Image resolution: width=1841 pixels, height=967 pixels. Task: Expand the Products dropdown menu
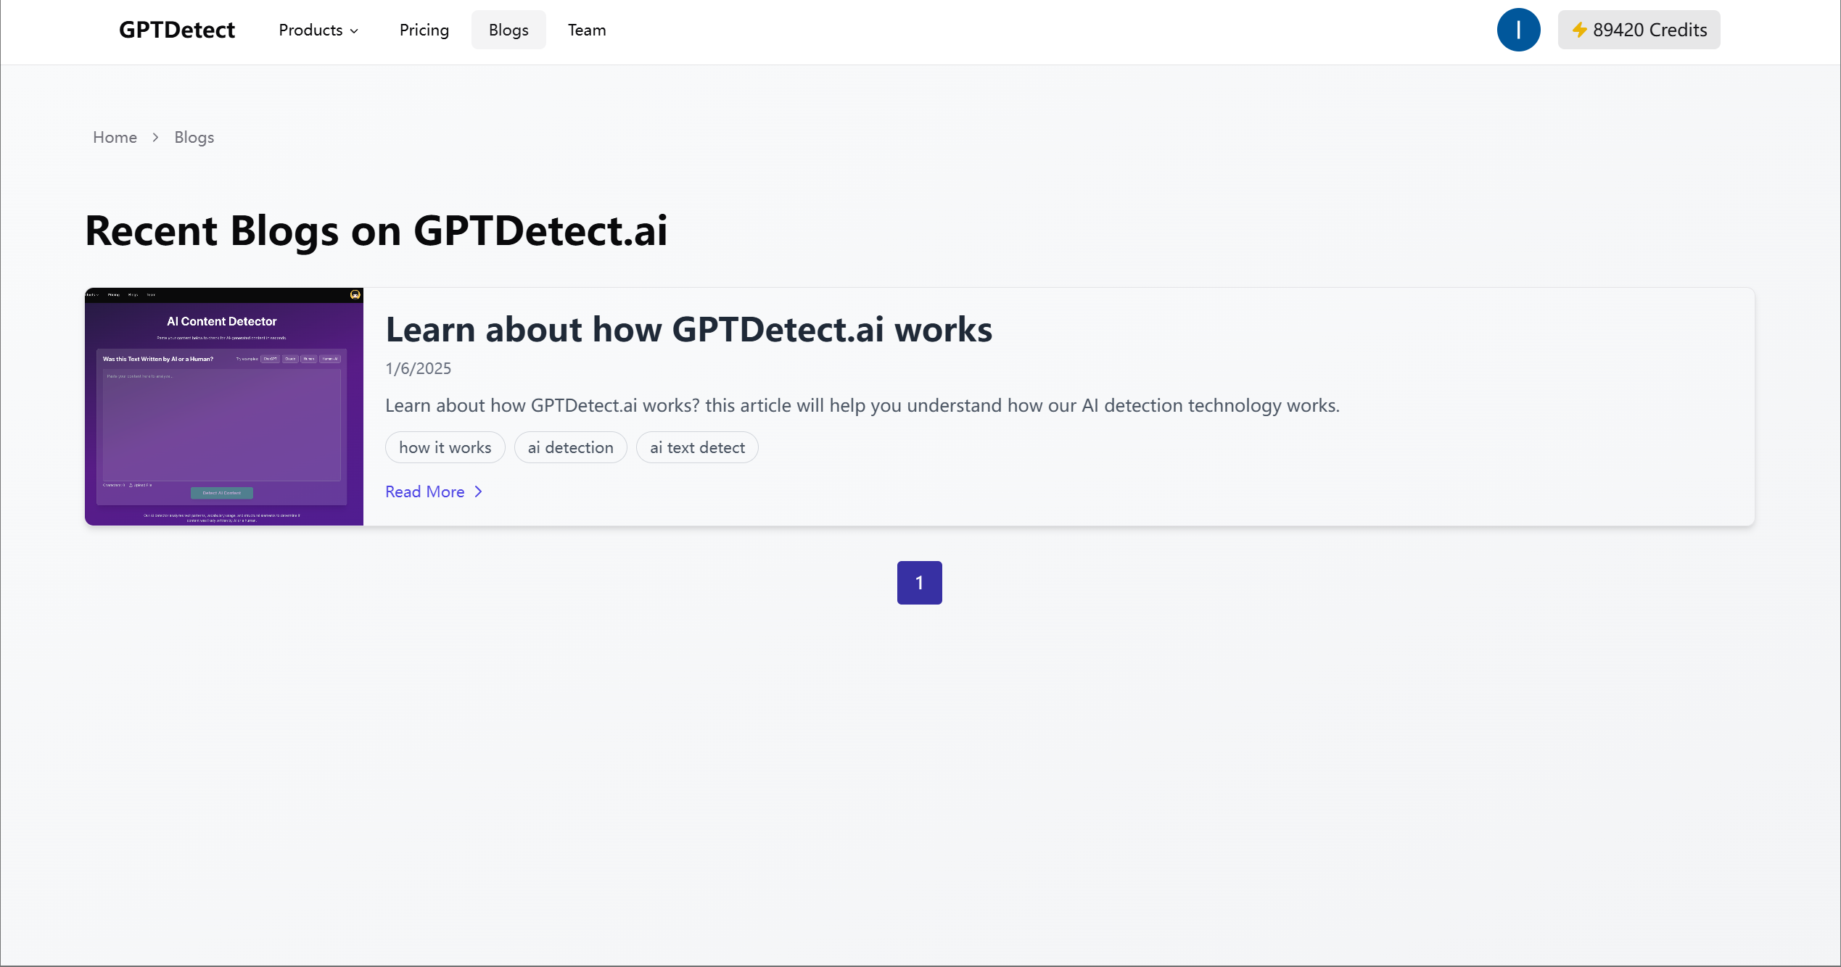tap(318, 30)
